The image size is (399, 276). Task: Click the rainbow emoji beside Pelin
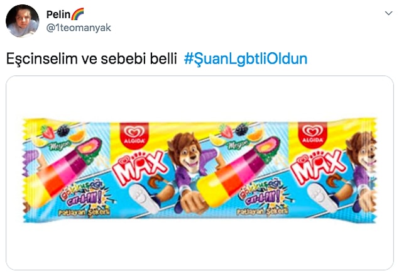pos(77,14)
